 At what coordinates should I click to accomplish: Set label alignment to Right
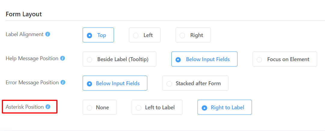pos(193,35)
